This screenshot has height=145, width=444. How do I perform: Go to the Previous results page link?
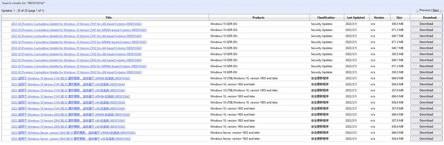425,10
